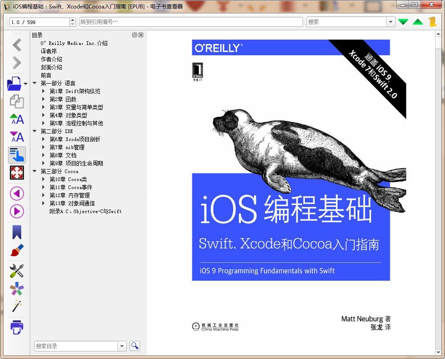Viewport: 445px width, 359px height.
Task: Decrease the text font size
Action: pyautogui.click(x=16, y=137)
